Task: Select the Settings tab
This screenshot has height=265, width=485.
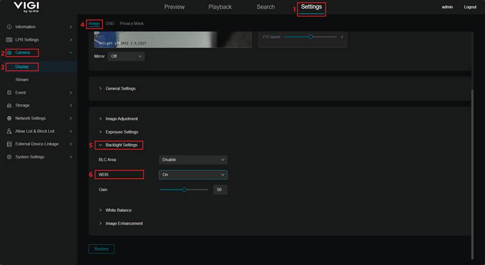Action: pos(311,7)
